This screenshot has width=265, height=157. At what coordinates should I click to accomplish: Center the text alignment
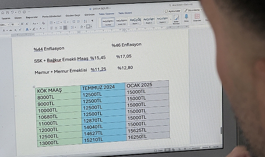coord(56,28)
